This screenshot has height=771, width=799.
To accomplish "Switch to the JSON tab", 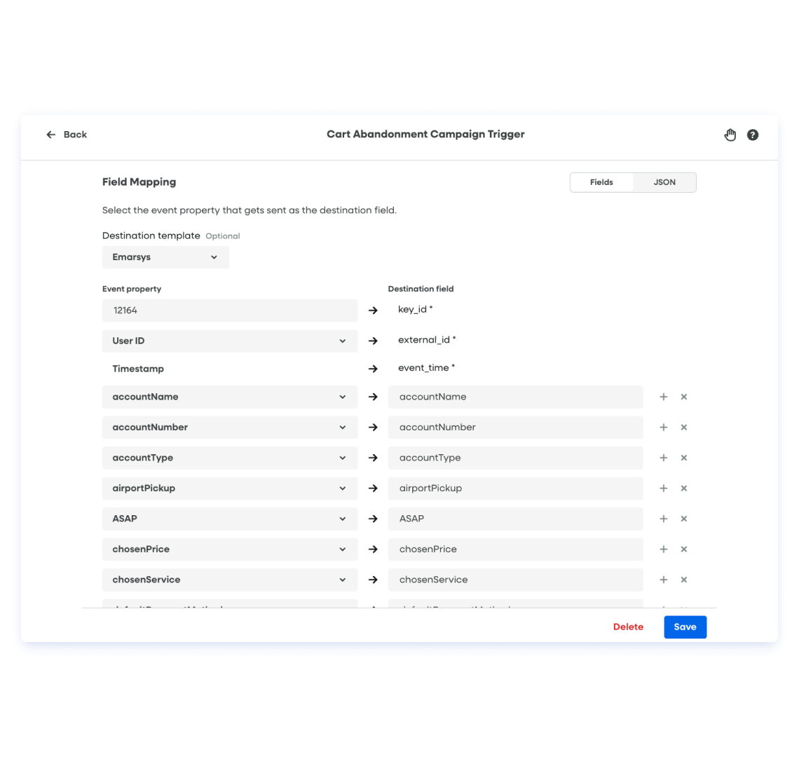I will tap(664, 182).
